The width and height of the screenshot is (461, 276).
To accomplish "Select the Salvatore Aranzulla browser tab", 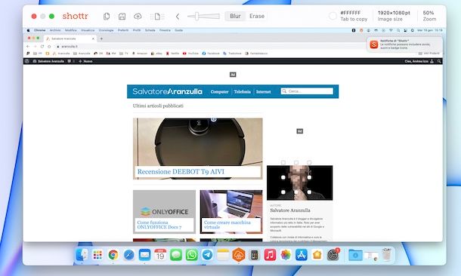I will click(70, 38).
